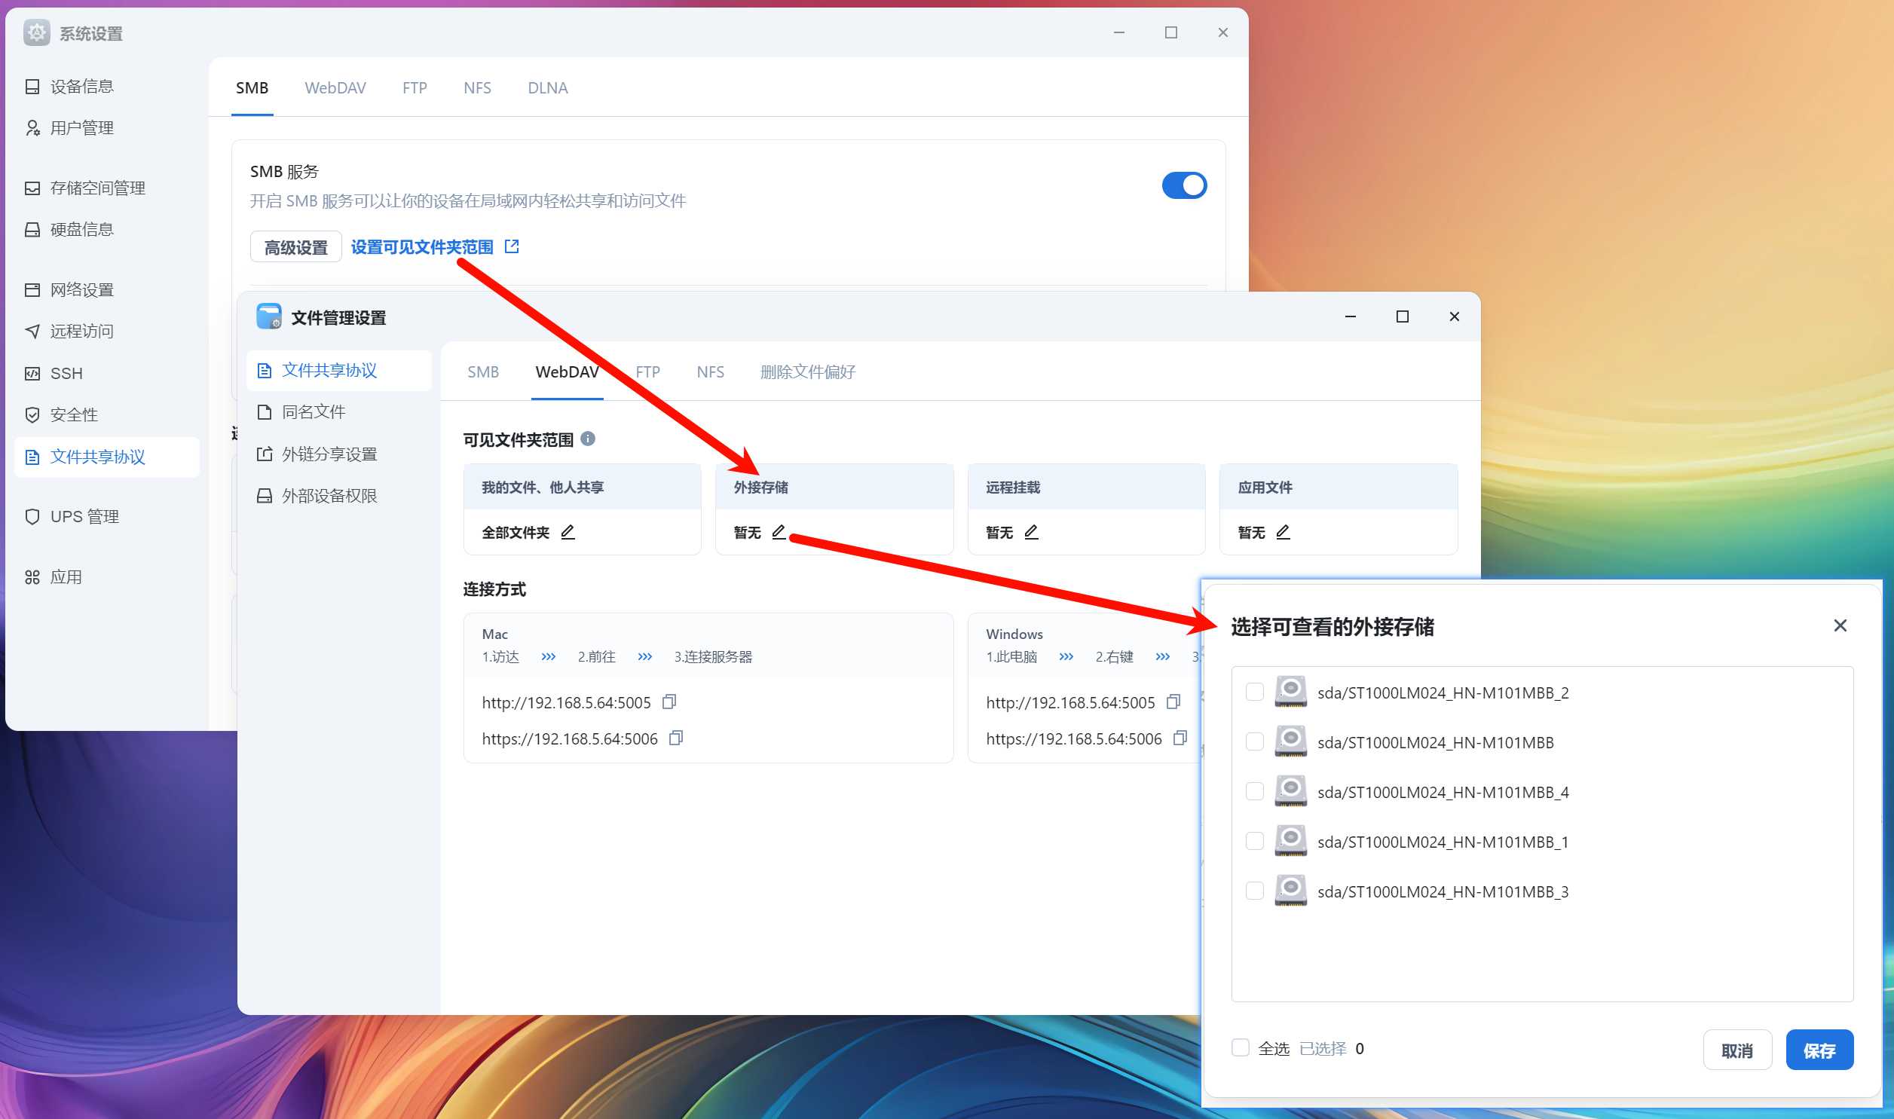Open 外链分享设置 in sidebar
This screenshot has width=1894, height=1119.
[329, 454]
